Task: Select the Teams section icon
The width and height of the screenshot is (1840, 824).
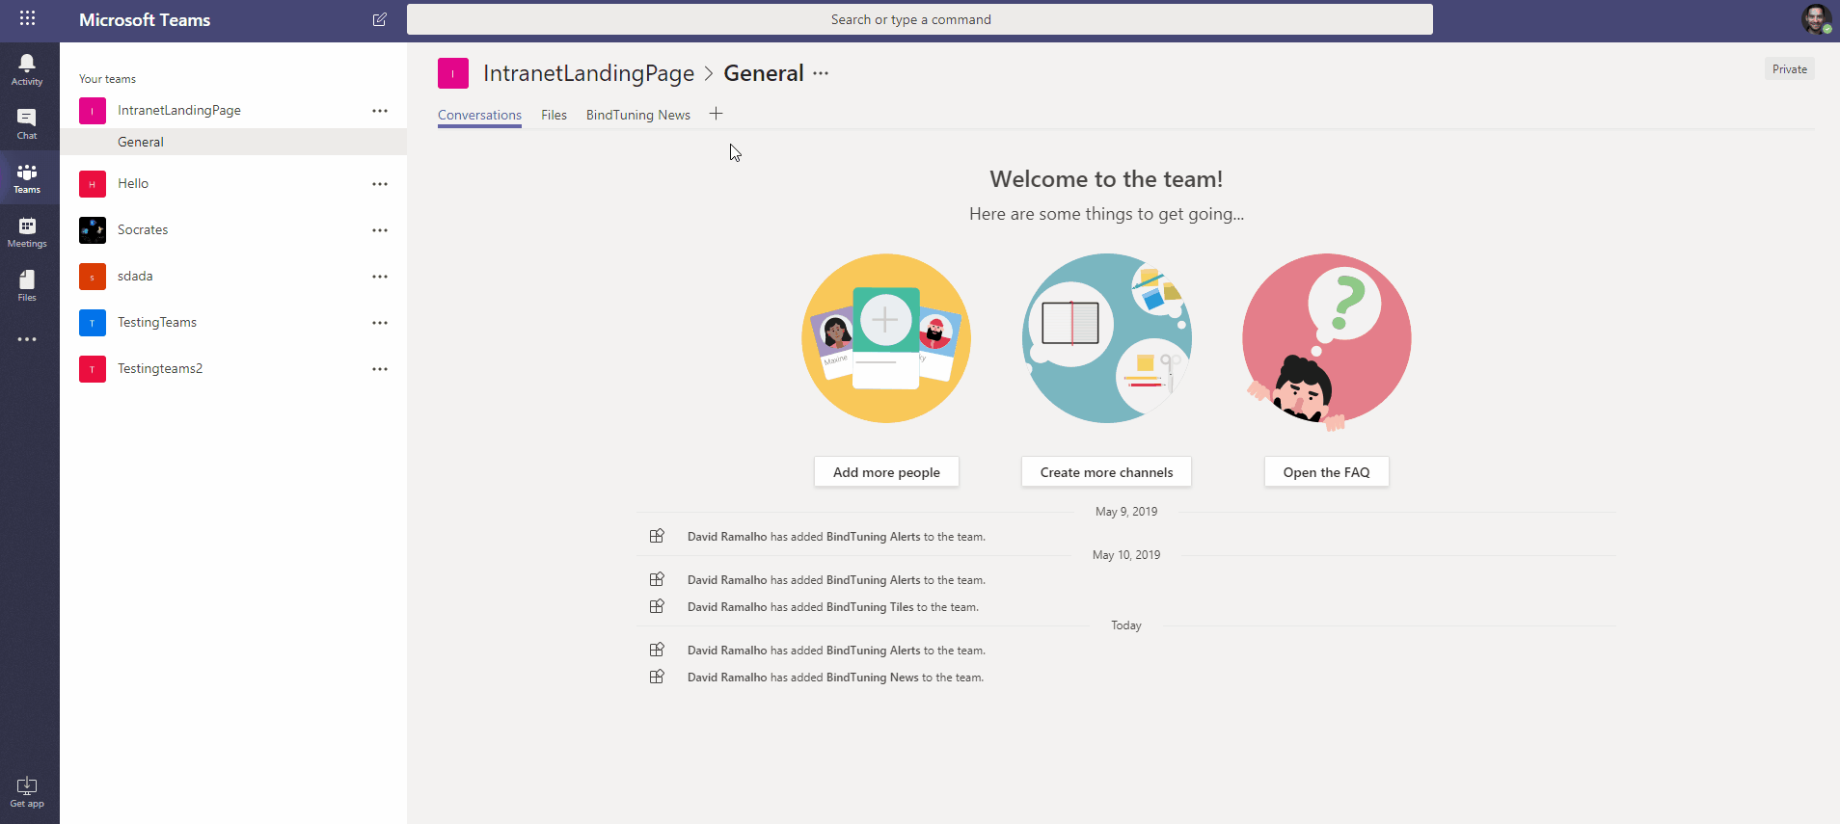Action: click(27, 177)
